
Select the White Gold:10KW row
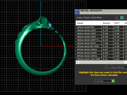pyautogui.click(x=101, y=53)
